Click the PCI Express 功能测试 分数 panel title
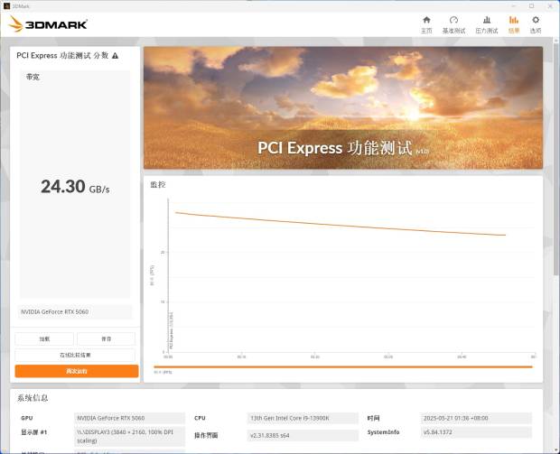This screenshot has height=454, width=560. pyautogui.click(x=62, y=56)
